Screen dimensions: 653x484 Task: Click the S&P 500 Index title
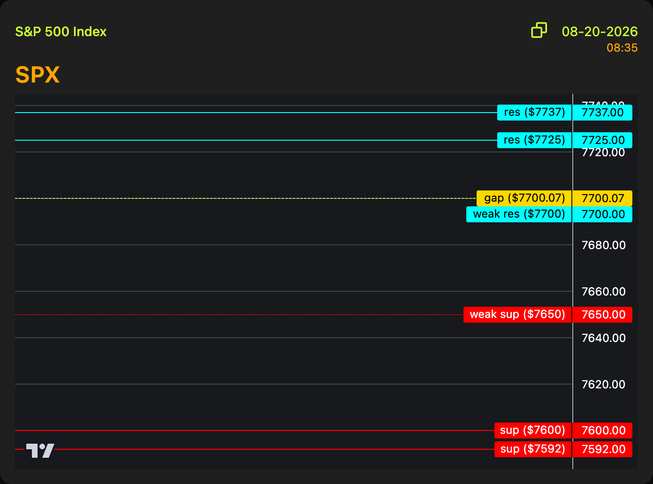point(61,31)
